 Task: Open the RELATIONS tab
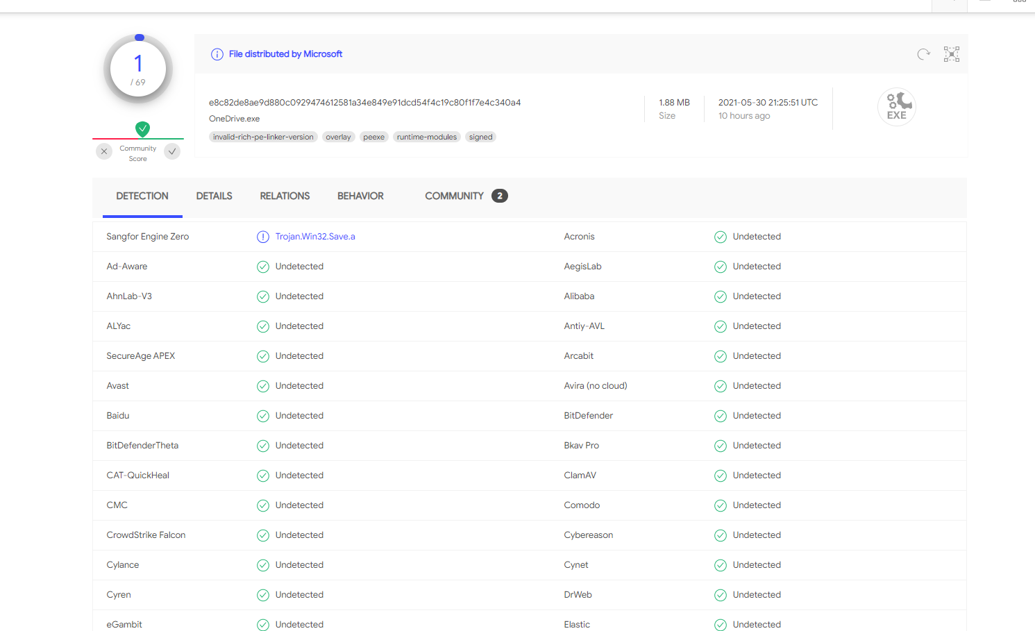tap(285, 196)
